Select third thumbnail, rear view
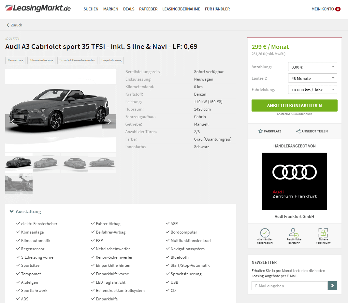This screenshot has height=303, width=348. point(74,163)
